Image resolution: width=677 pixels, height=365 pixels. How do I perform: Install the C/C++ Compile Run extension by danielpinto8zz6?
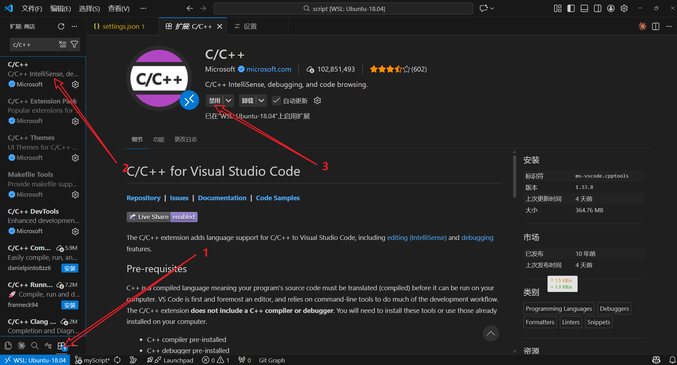(70, 268)
